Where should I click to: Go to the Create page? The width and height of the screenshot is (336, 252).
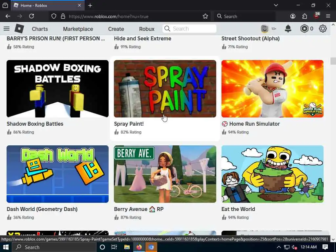coord(116,29)
